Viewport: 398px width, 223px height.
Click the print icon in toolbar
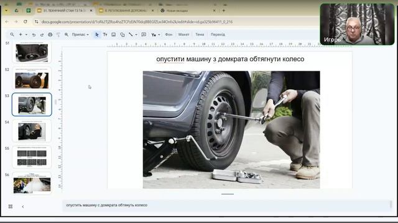(x=50, y=35)
